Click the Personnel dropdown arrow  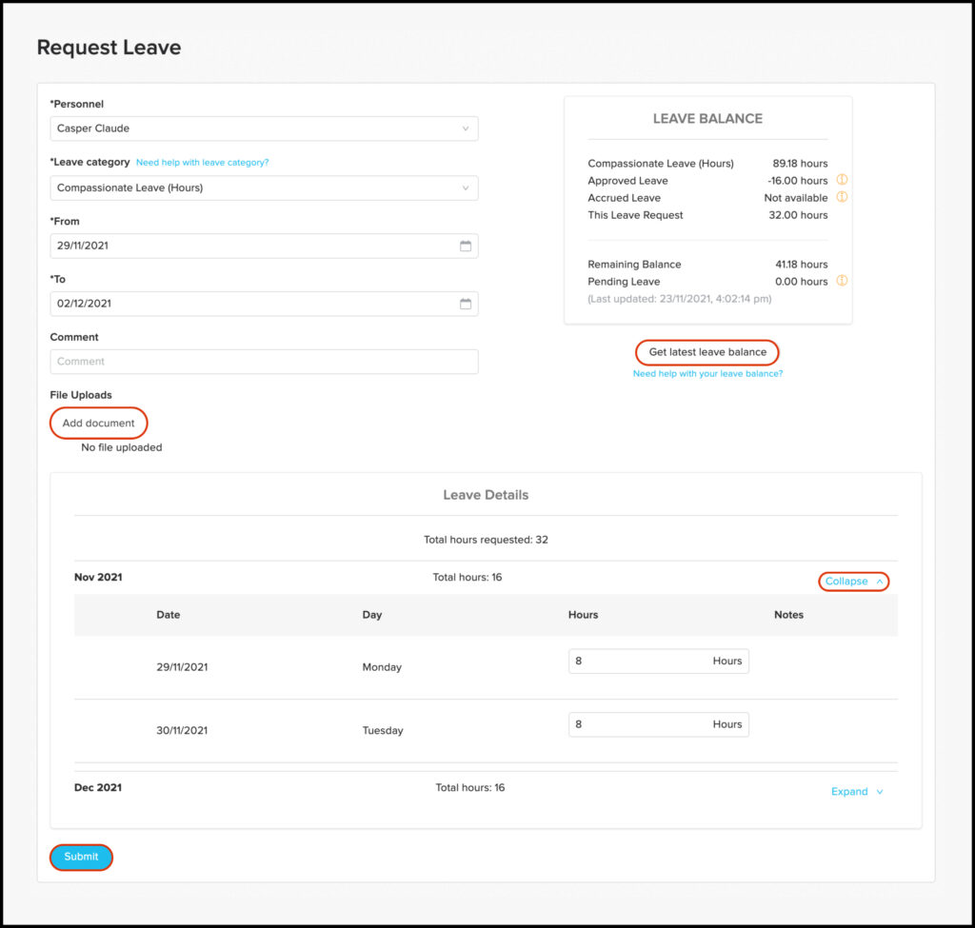466,128
